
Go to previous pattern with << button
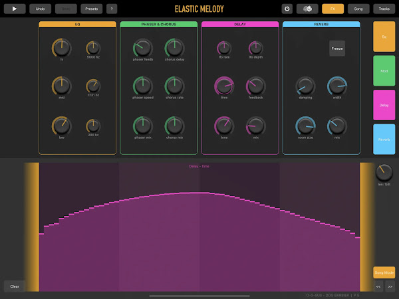point(378,286)
